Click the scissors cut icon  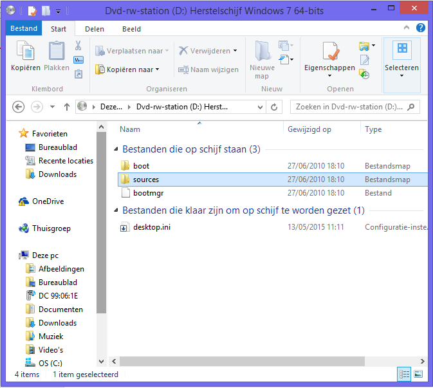coord(78,45)
